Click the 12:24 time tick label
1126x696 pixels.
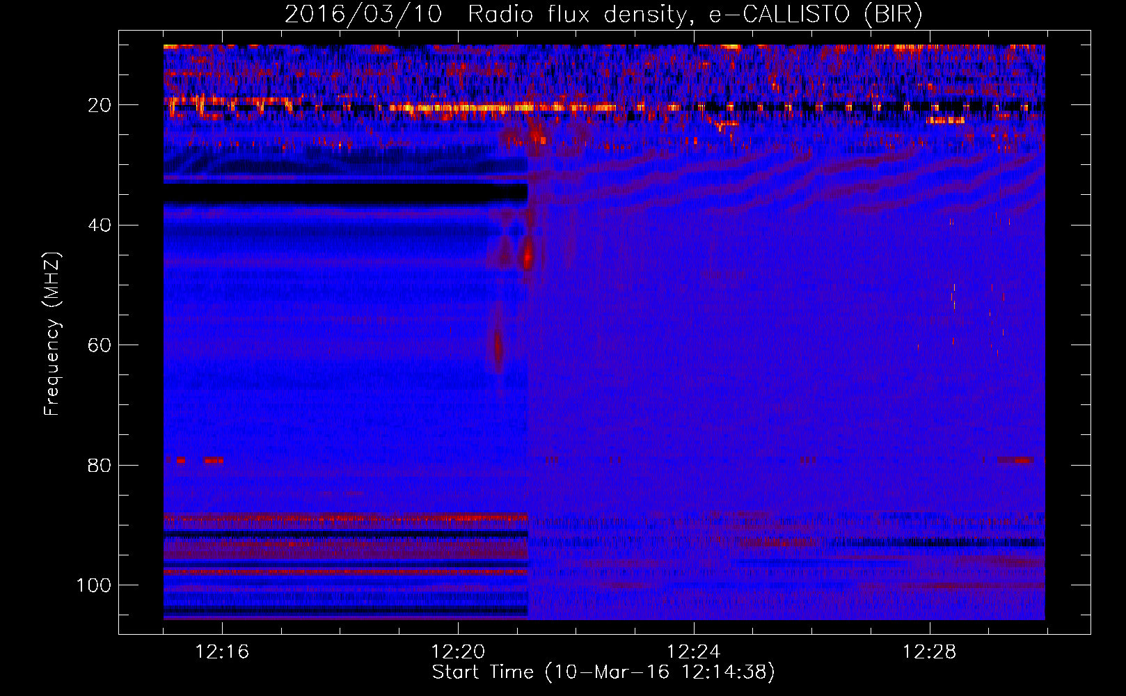(694, 652)
